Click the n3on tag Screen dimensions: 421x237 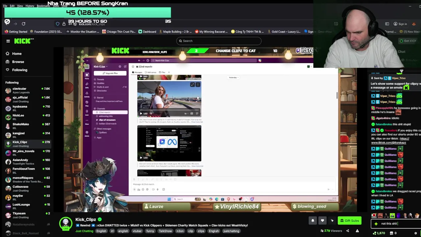coord(180,231)
